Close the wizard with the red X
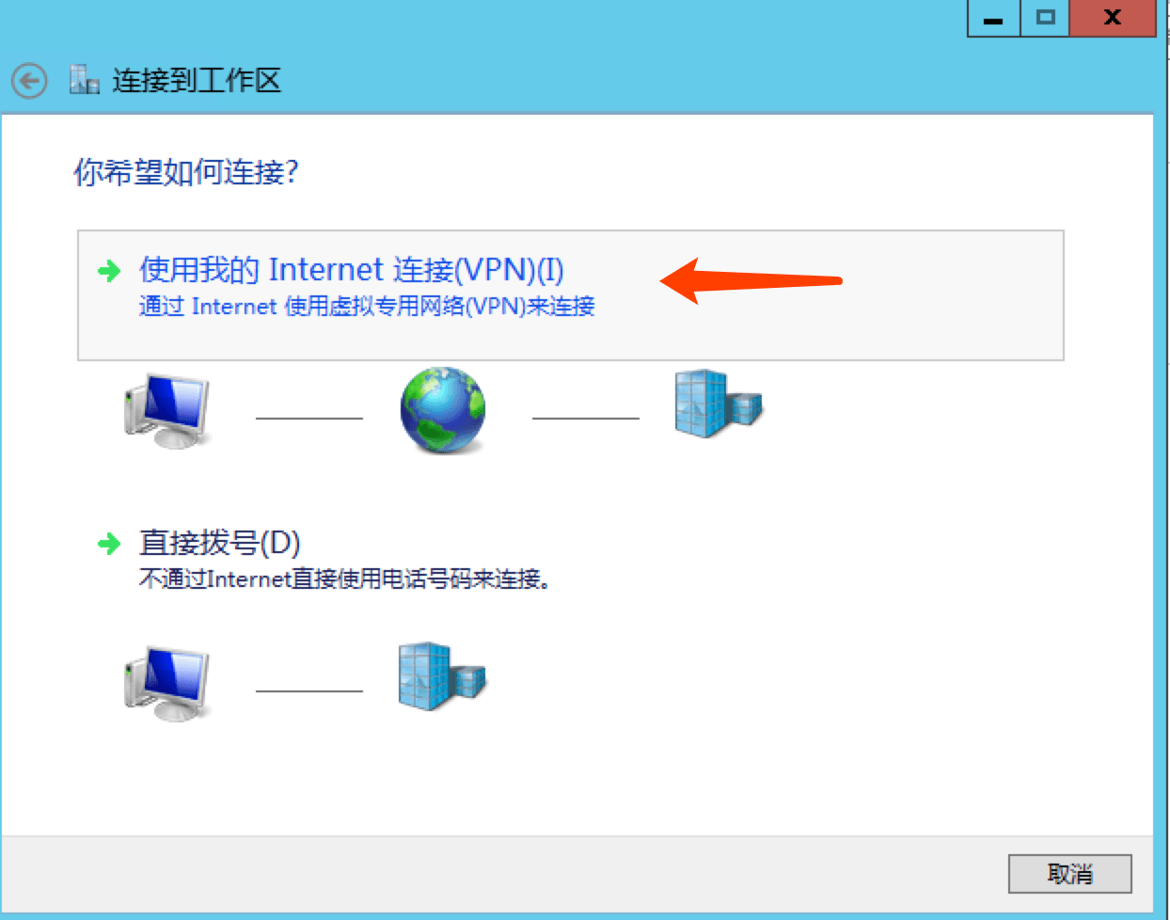The height and width of the screenshot is (920, 1170). [1113, 18]
